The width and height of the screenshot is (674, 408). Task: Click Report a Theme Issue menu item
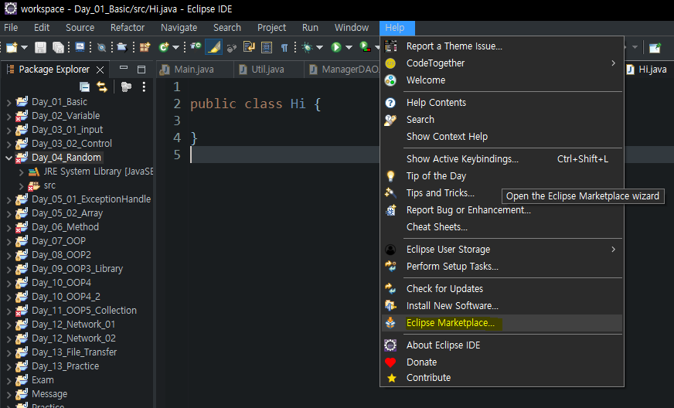(x=502, y=46)
